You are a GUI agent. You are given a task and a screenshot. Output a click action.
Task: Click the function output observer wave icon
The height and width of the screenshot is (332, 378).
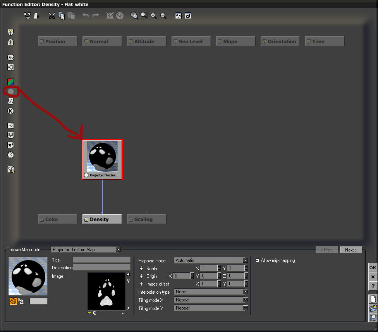click(x=178, y=16)
